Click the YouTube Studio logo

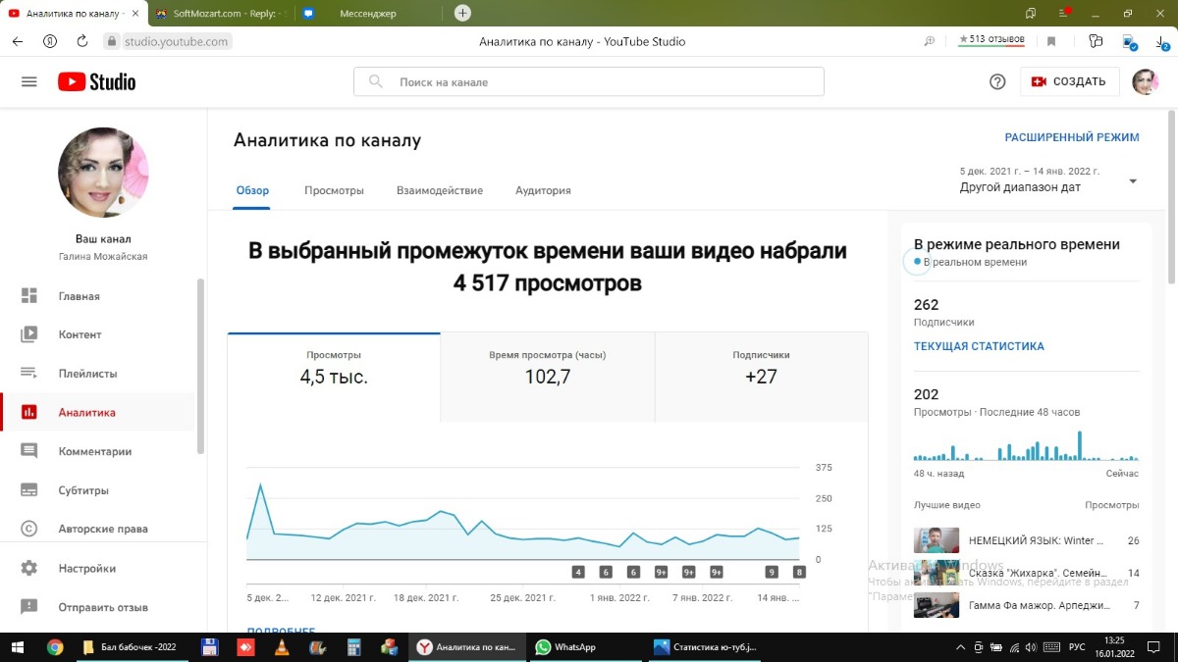(96, 81)
